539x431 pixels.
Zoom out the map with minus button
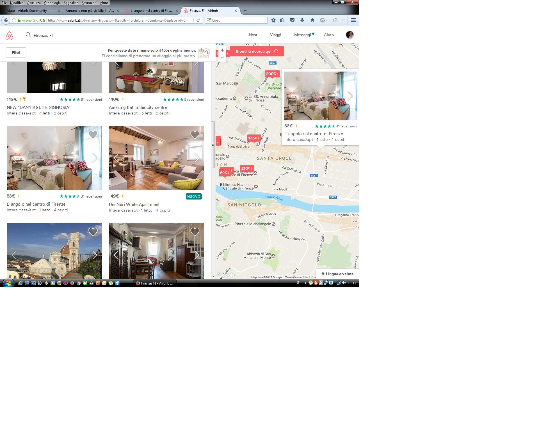tap(222, 58)
